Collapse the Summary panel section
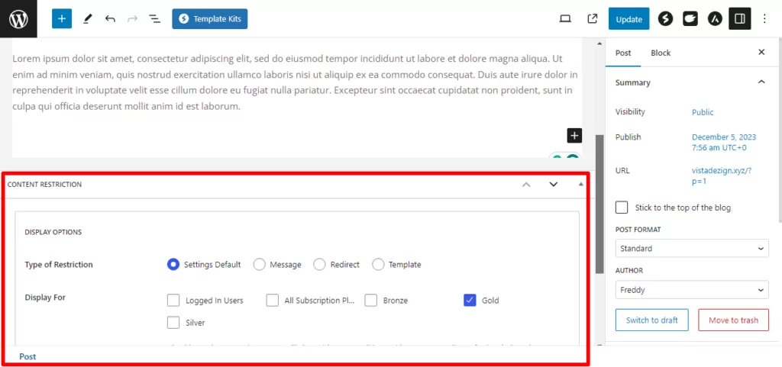Image resolution: width=782 pixels, height=367 pixels. click(x=761, y=82)
